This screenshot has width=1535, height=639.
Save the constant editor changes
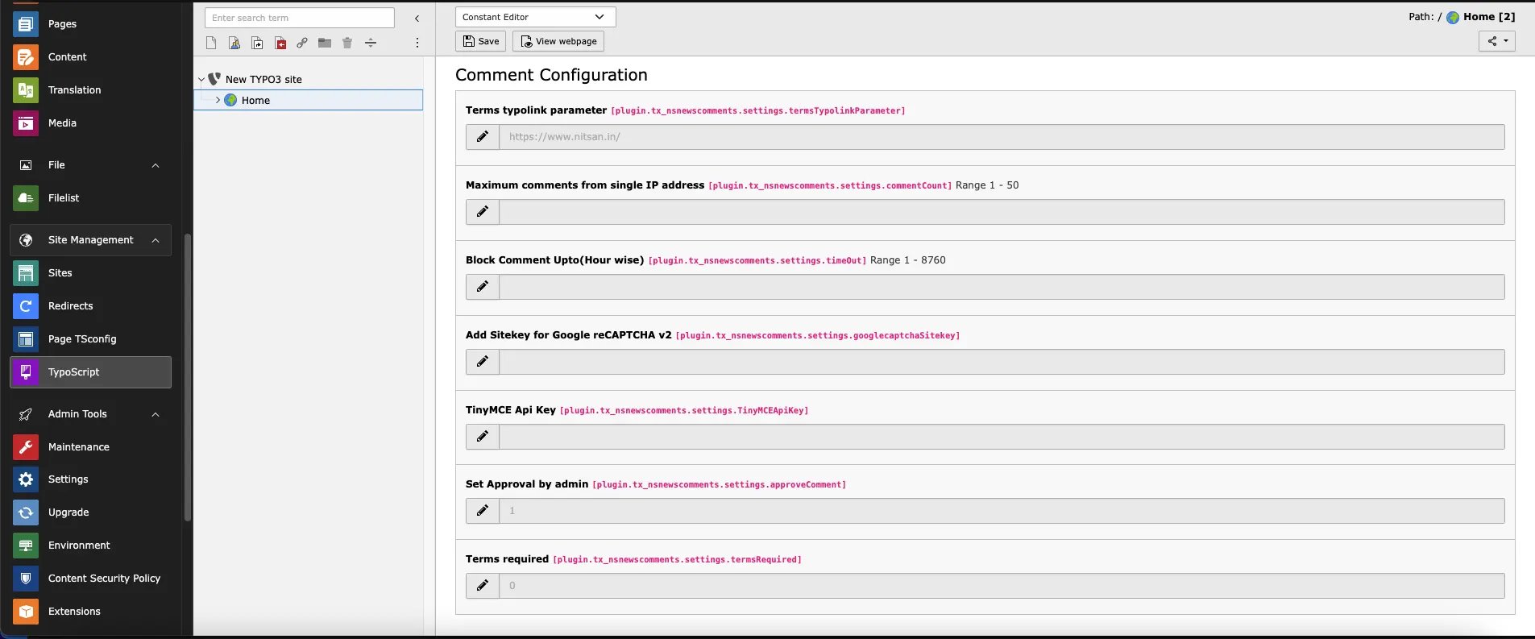[x=481, y=41]
